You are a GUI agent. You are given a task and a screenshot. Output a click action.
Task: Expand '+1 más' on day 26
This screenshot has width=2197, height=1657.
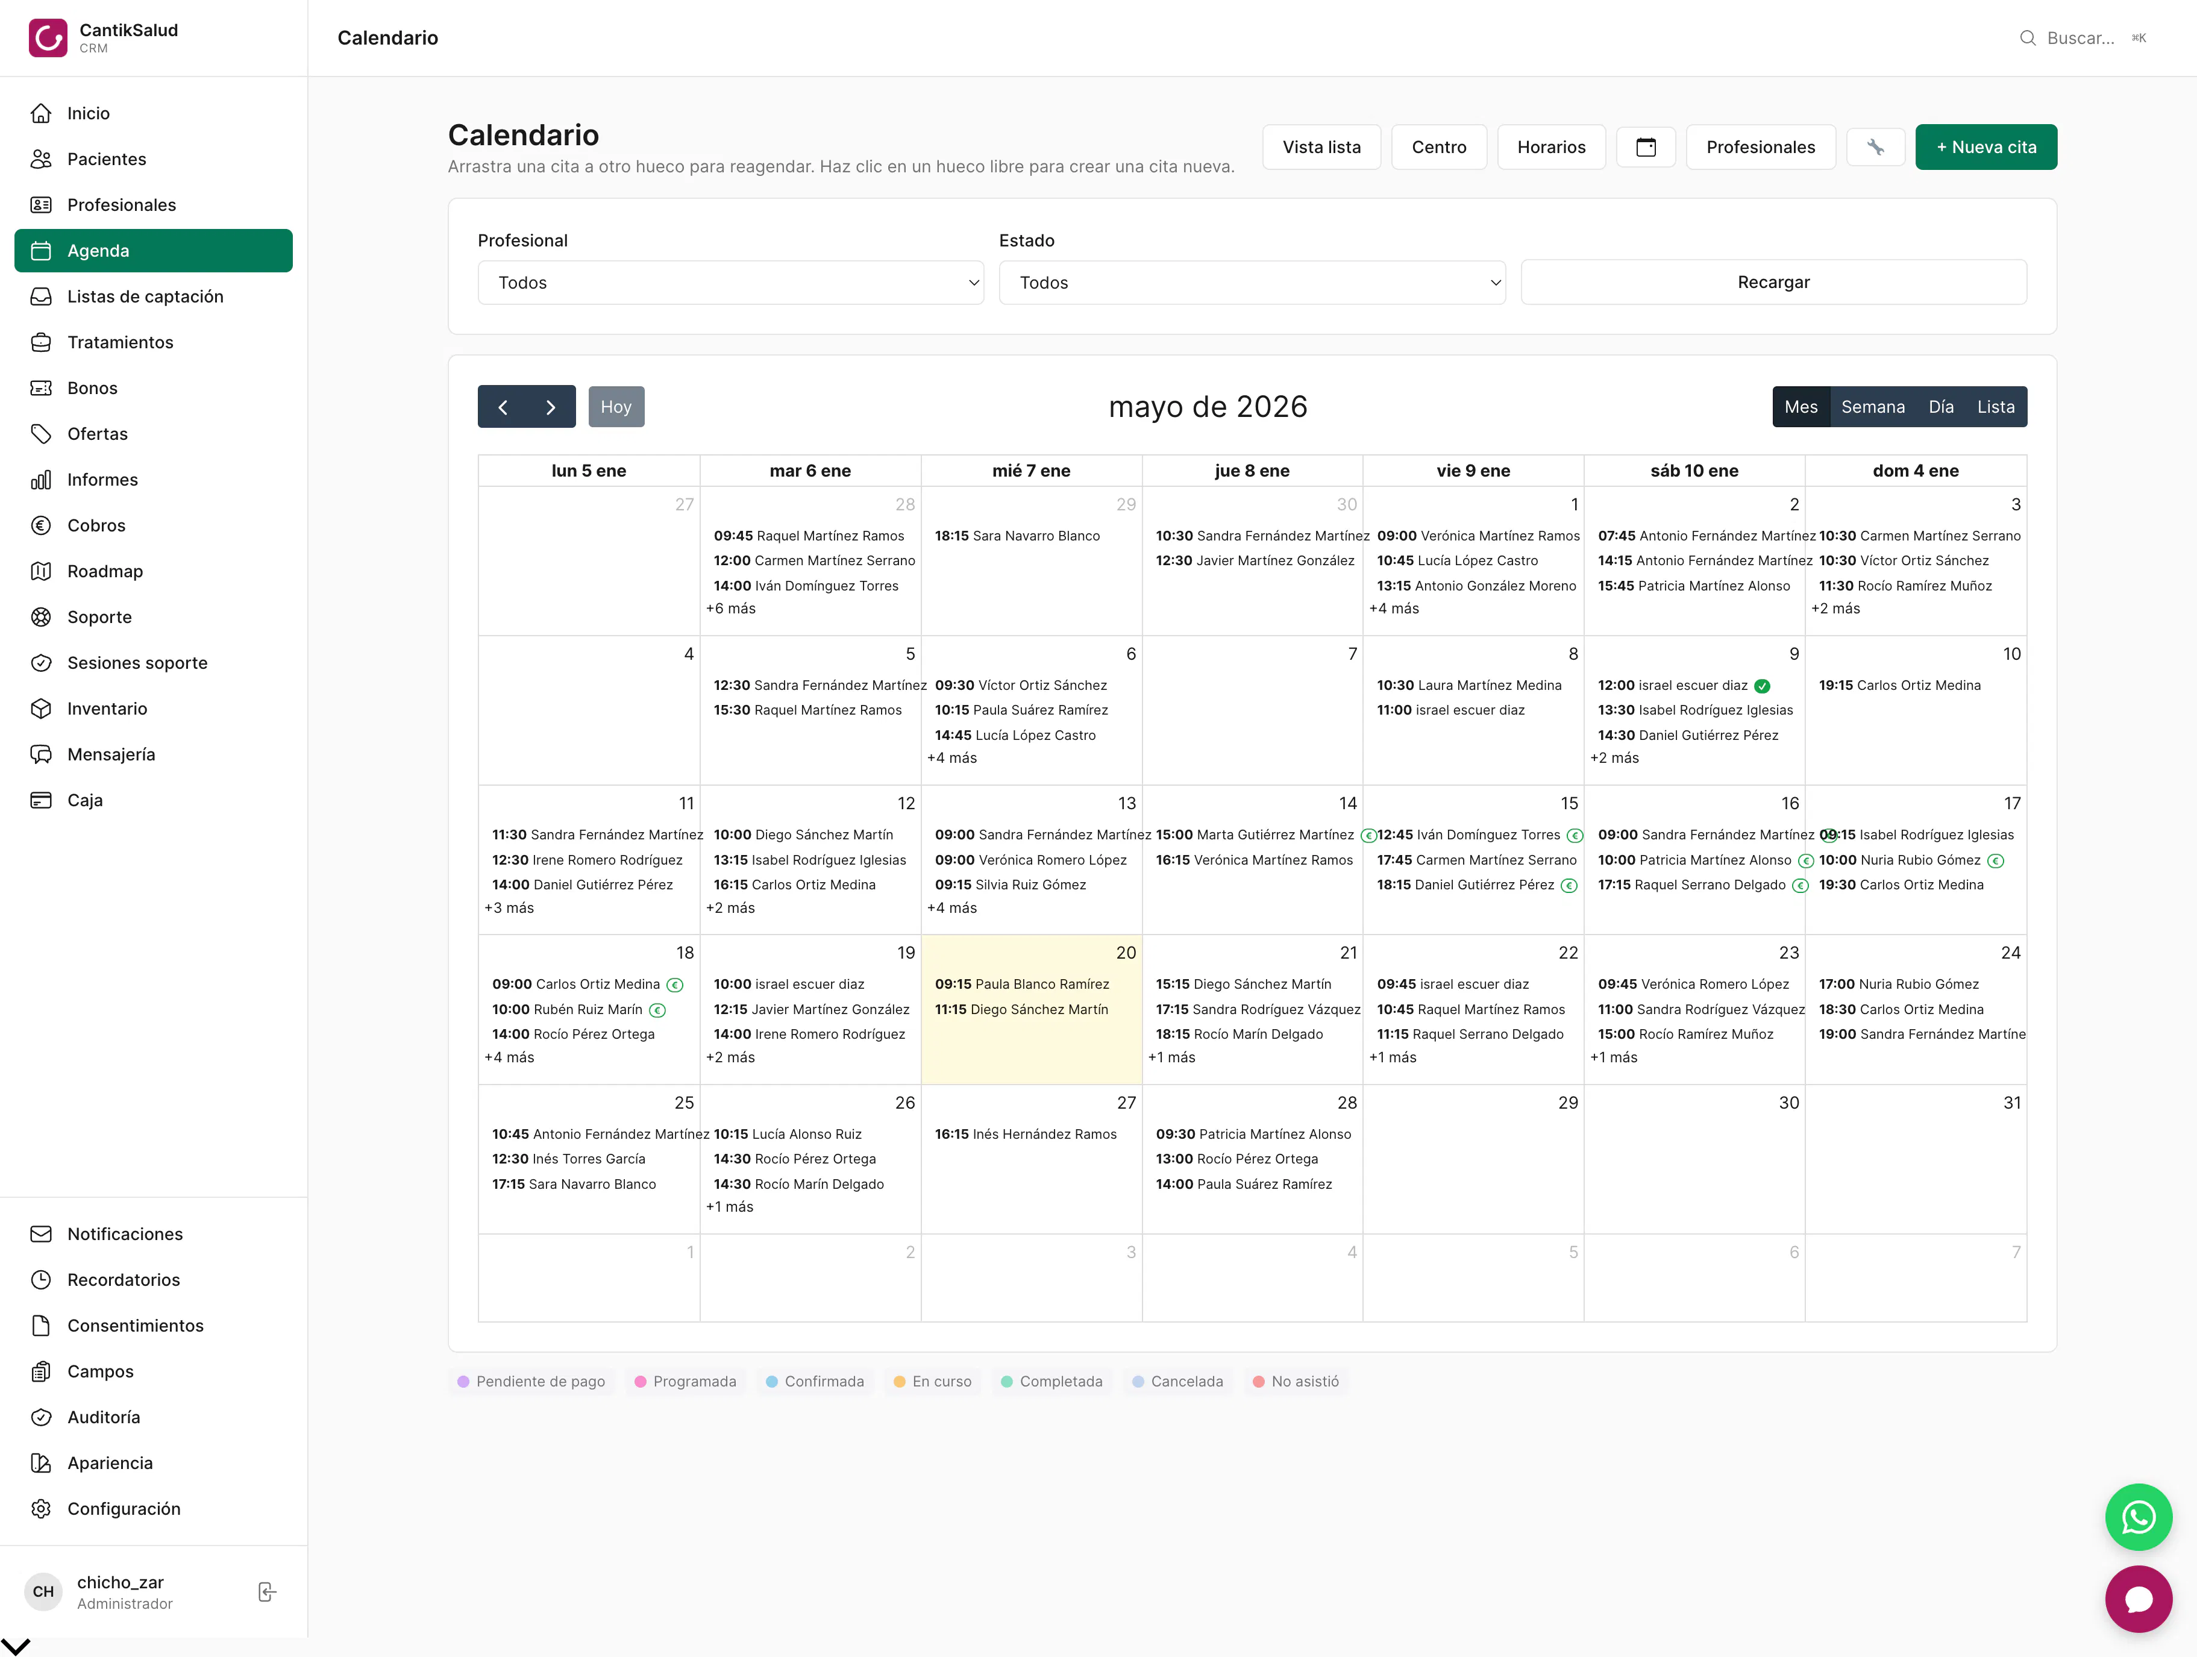click(x=730, y=1207)
